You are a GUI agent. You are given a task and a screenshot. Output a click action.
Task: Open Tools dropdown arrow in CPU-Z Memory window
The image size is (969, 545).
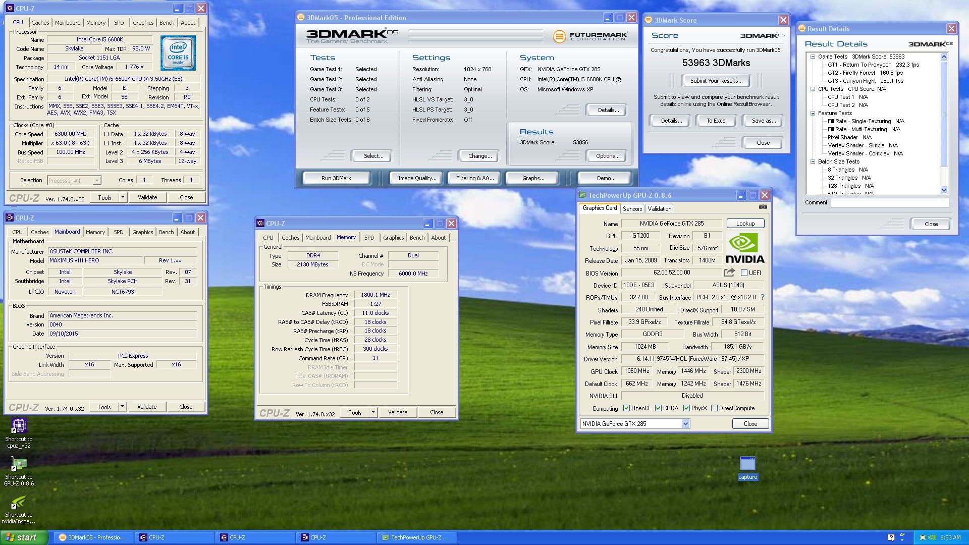(x=373, y=412)
